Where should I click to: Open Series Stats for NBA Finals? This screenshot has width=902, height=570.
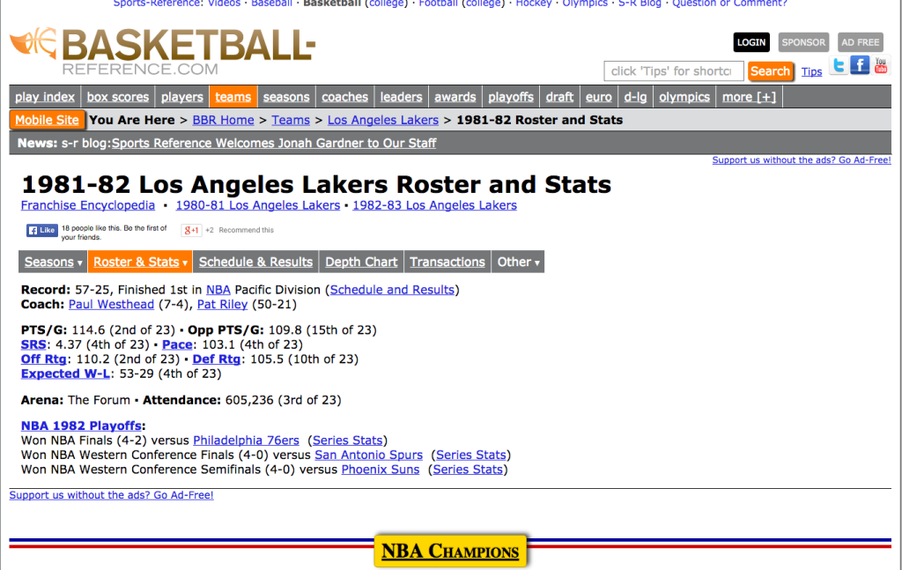click(x=347, y=440)
